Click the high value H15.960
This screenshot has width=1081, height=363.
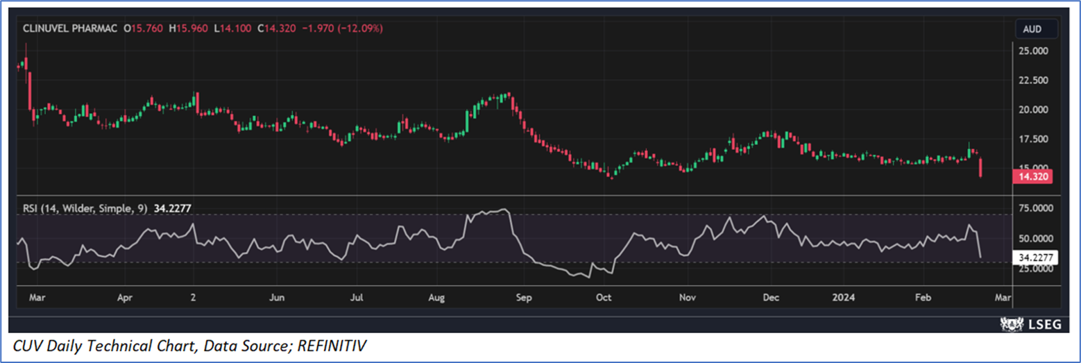188,29
